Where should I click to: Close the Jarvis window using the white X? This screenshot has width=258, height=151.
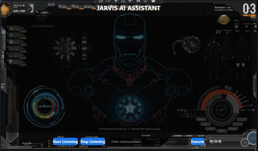click(x=249, y=8)
